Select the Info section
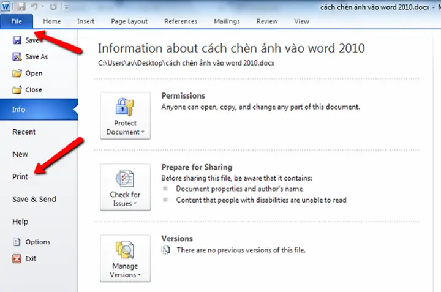The width and height of the screenshot is (441, 292). coord(39,110)
